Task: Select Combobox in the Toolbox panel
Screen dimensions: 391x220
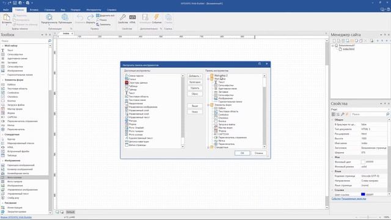Action: (13, 92)
